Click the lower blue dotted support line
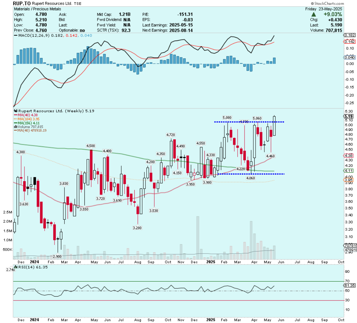Viewport: 357px width, 323px height. (251, 174)
